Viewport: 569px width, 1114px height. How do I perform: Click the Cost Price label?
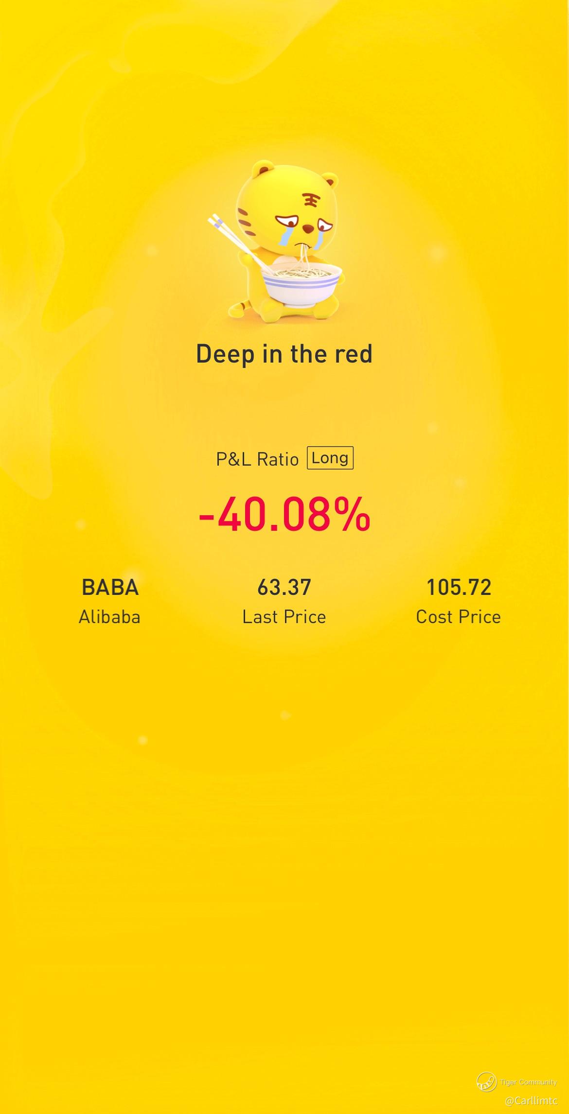(458, 617)
